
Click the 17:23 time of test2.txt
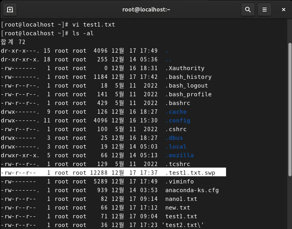pyautogui.click(x=149, y=225)
